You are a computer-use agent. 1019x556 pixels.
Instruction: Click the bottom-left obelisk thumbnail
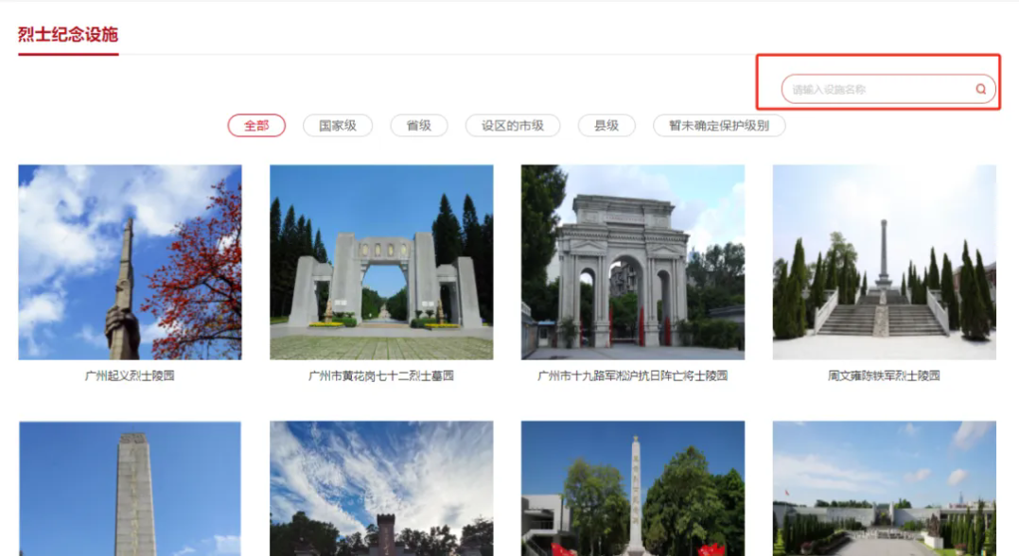point(131,487)
